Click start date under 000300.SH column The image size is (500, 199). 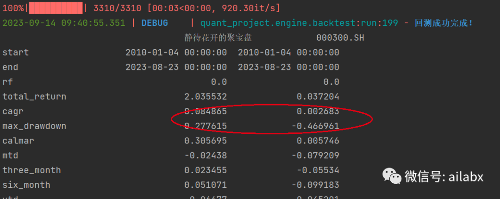pyautogui.click(x=288, y=52)
